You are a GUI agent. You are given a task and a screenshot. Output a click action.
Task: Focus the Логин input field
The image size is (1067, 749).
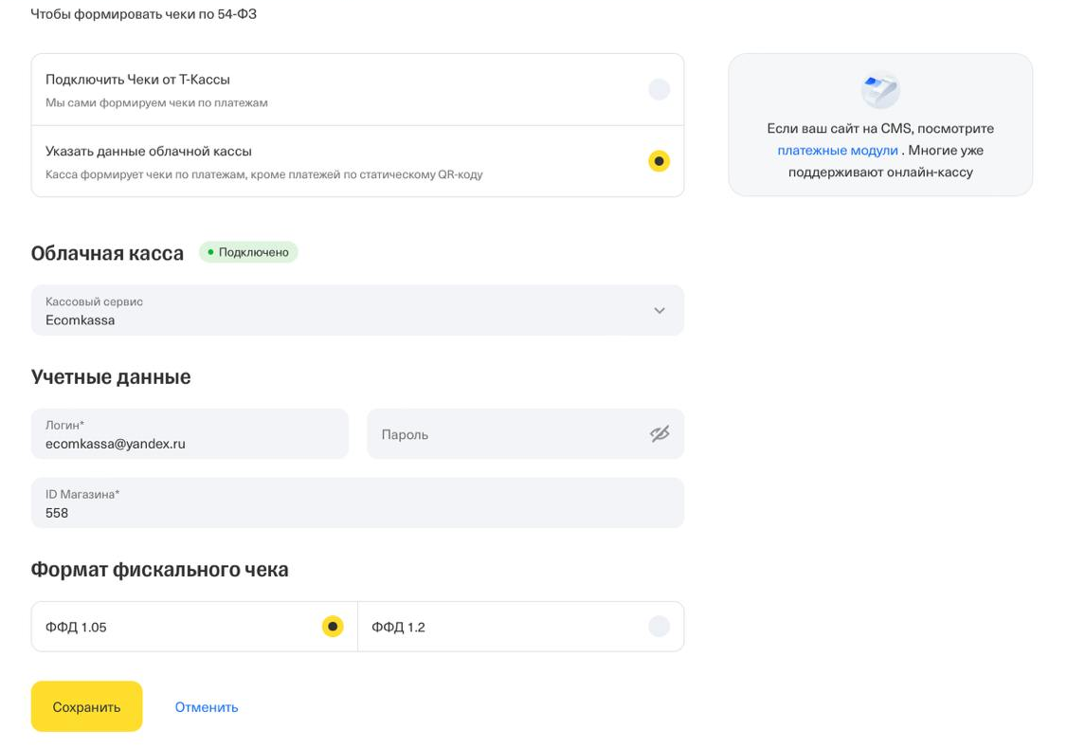pyautogui.click(x=190, y=443)
